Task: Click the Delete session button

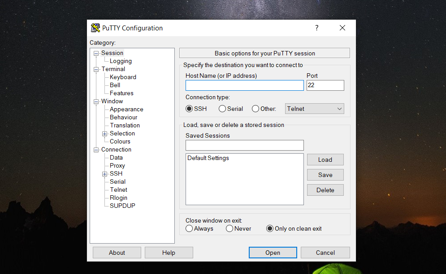Action: click(x=325, y=190)
